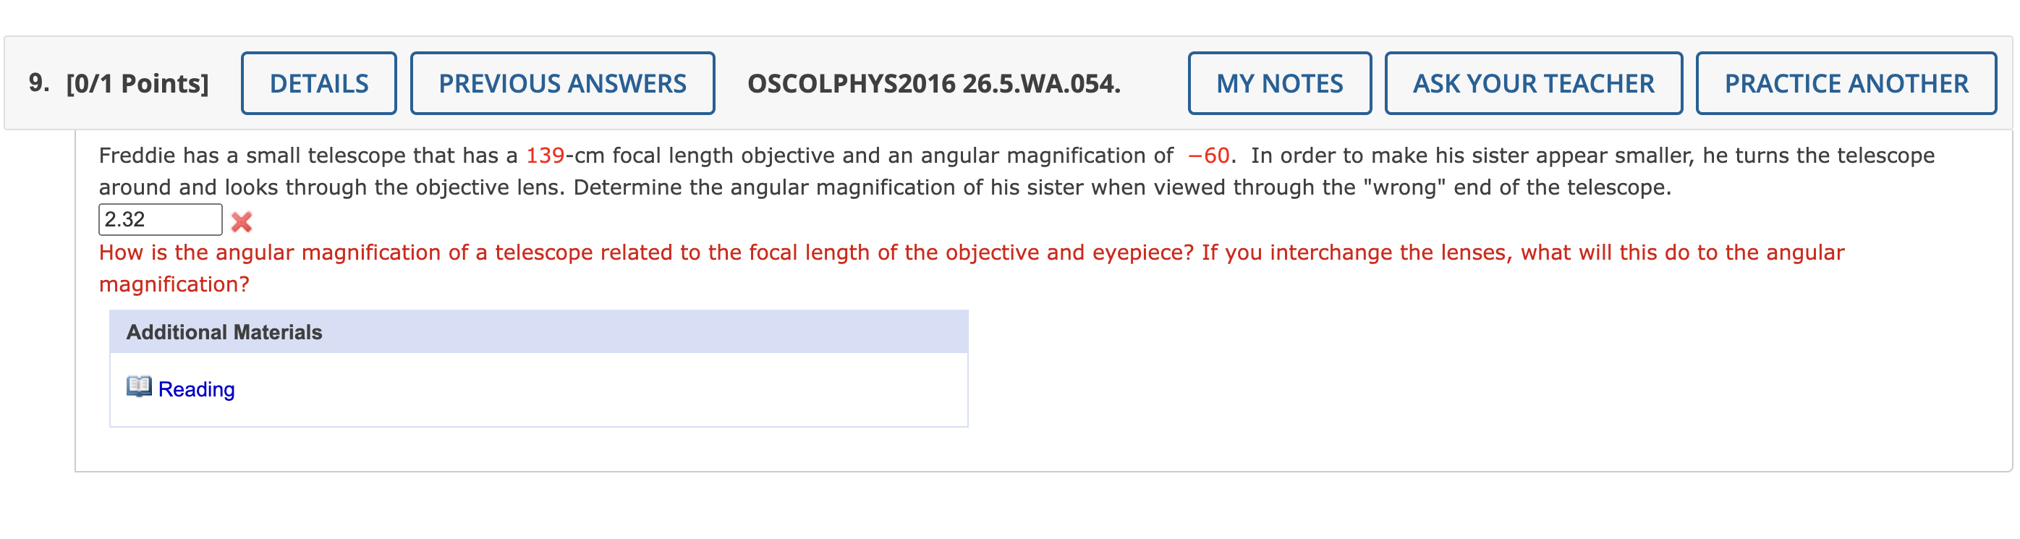
Task: Open MY NOTES
Action: coord(1279,82)
